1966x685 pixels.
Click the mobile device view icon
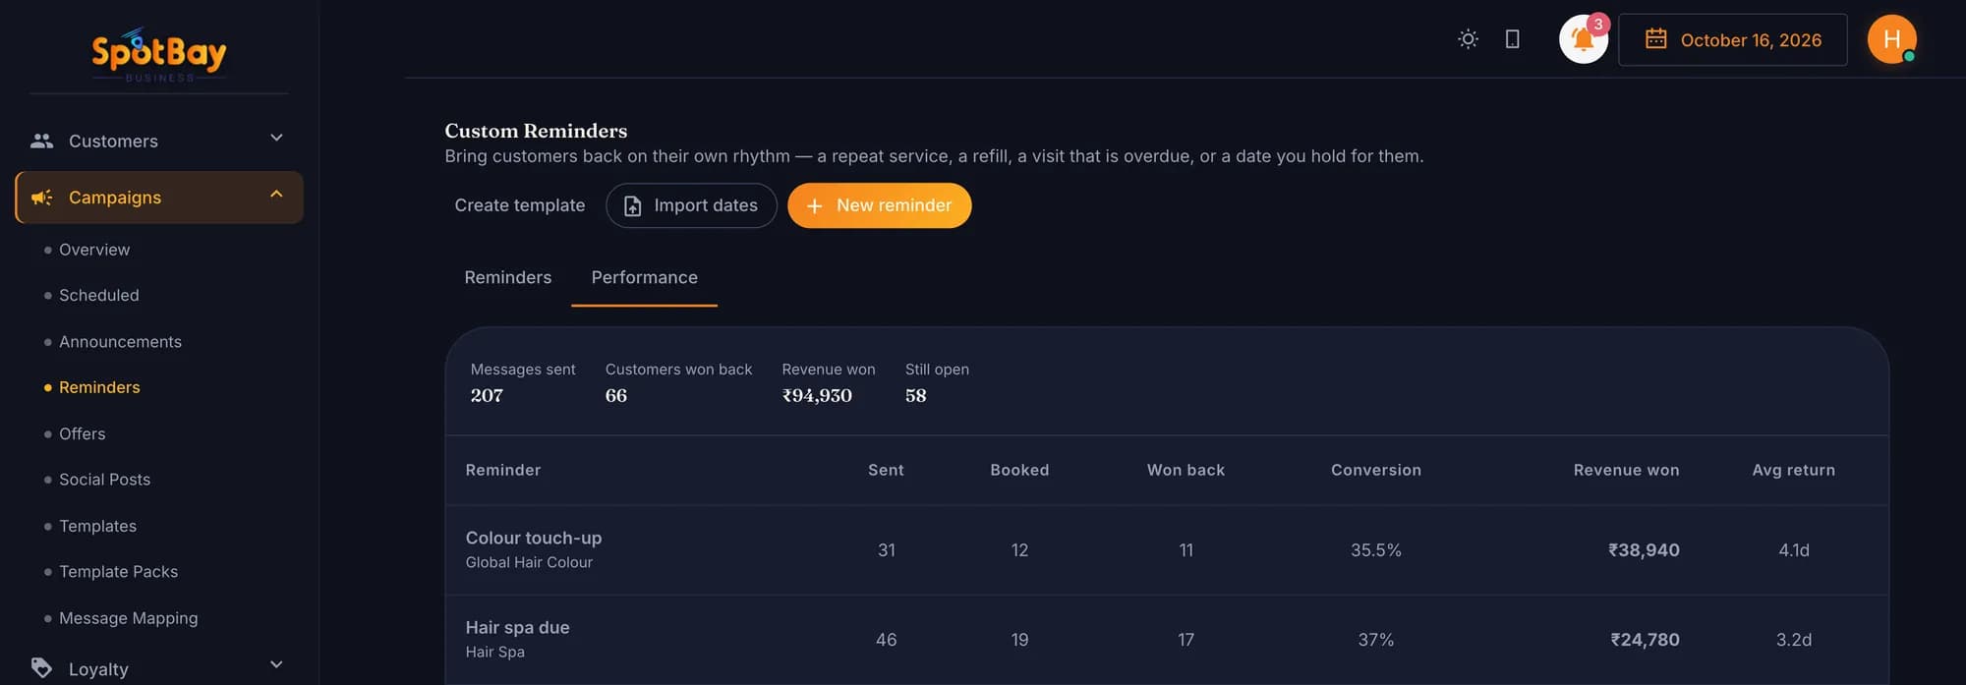tap(1513, 39)
